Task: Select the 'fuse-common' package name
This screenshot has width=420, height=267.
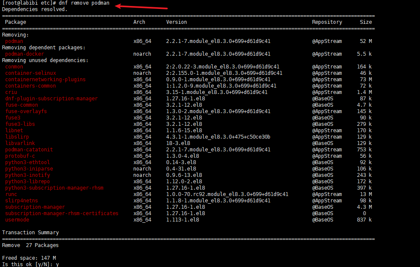Action: (21, 105)
